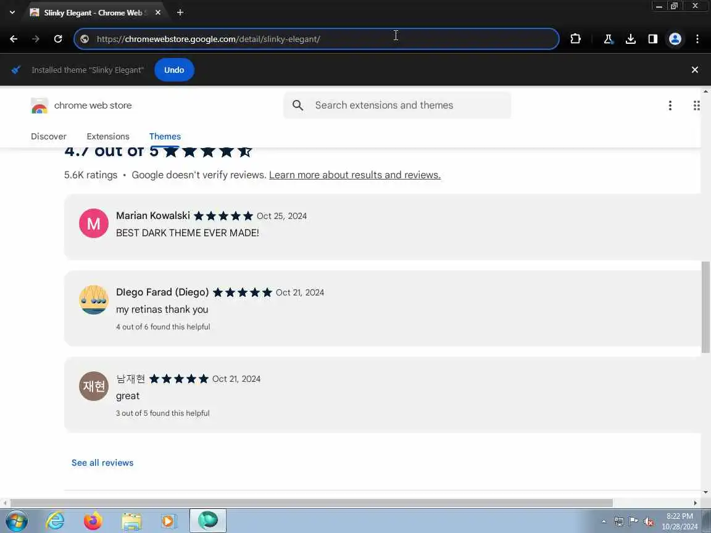Image resolution: width=711 pixels, height=533 pixels.
Task: Undo the installed theme
Action: (x=174, y=70)
